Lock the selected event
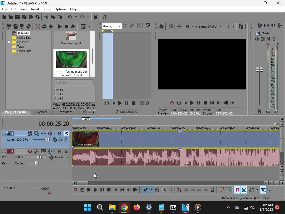The image size is (285, 214). 212,190
